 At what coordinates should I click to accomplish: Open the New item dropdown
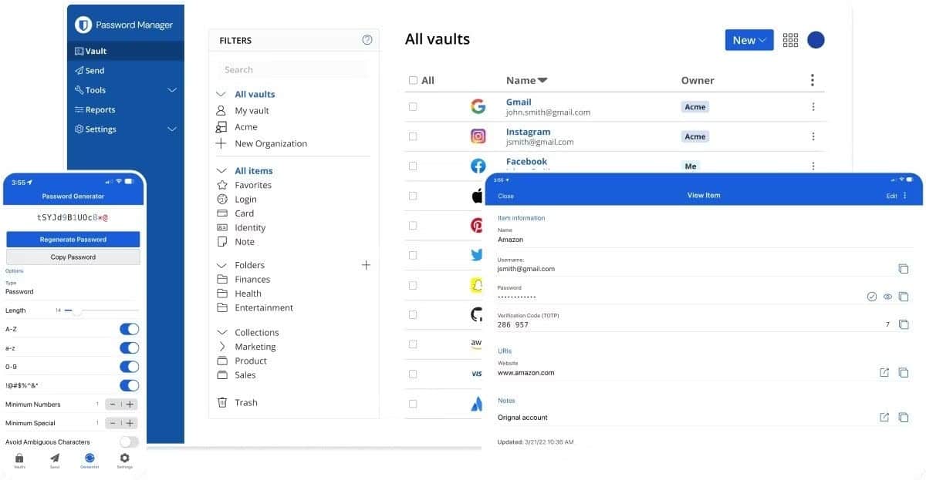point(749,40)
